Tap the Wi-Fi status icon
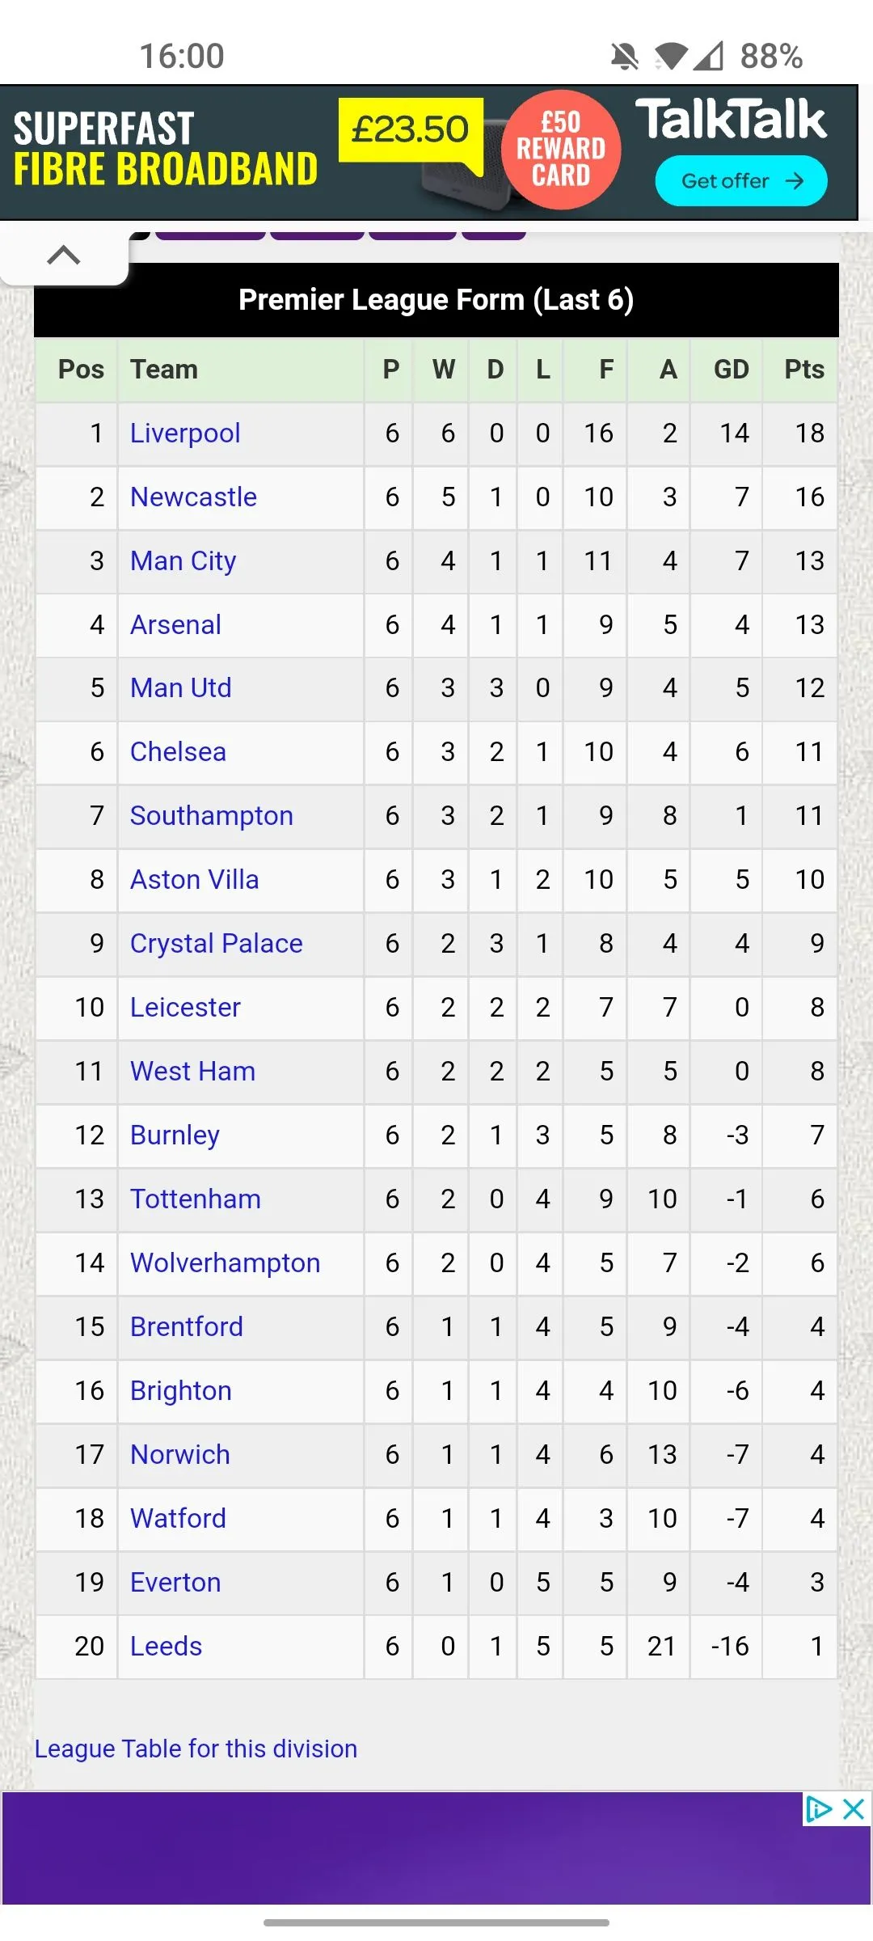Image resolution: width=873 pixels, height=1941 pixels. [671, 57]
